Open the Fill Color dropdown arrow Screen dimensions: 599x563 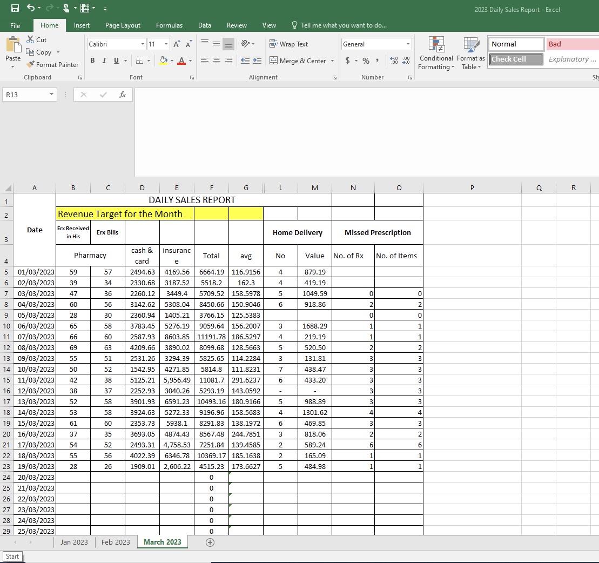click(172, 61)
